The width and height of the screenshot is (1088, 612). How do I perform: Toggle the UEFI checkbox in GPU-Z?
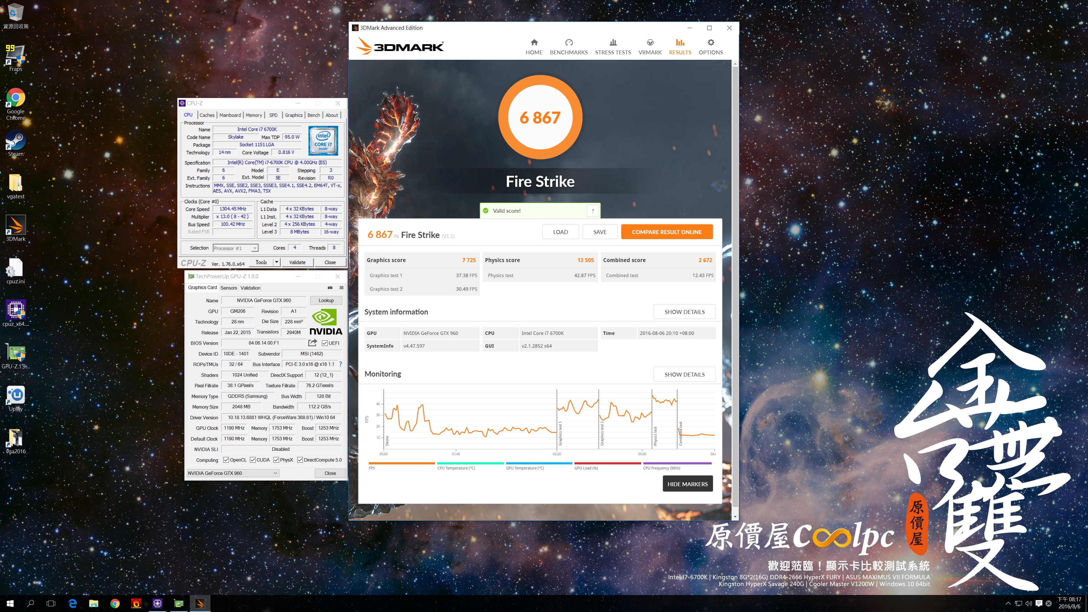tap(325, 343)
